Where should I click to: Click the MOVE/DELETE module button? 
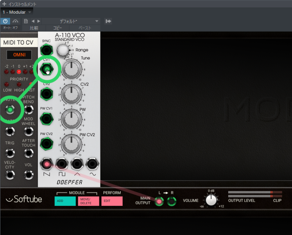pyautogui.click(x=88, y=201)
